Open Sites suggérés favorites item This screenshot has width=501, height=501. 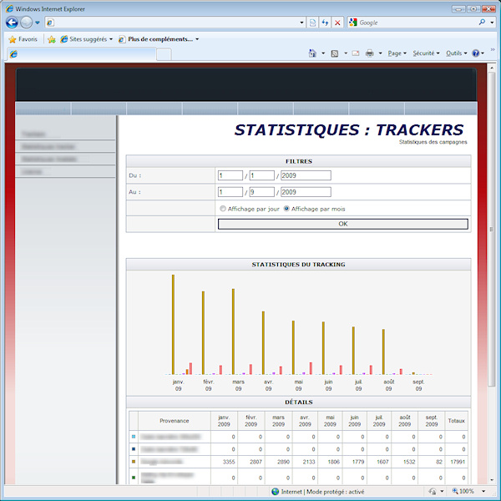[86, 39]
